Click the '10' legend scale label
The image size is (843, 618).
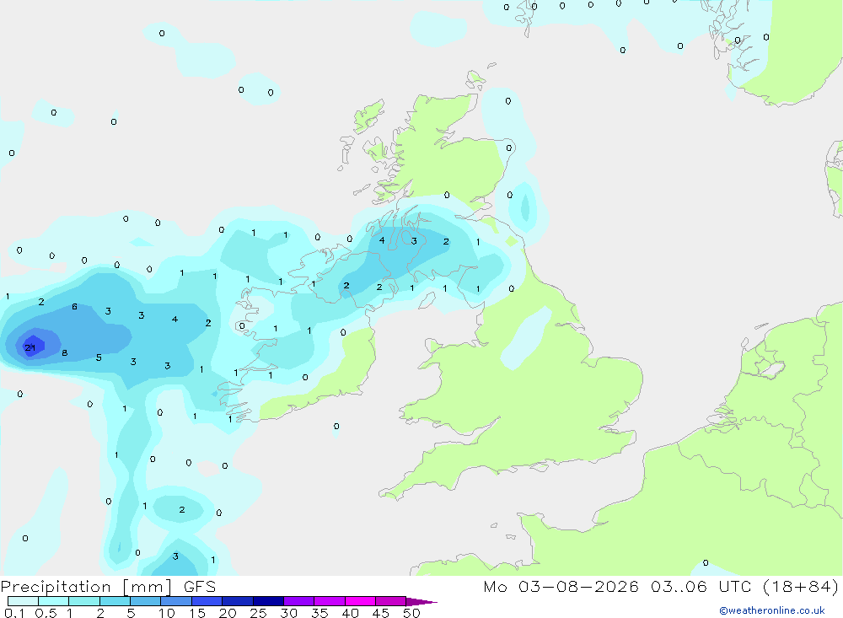(167, 613)
